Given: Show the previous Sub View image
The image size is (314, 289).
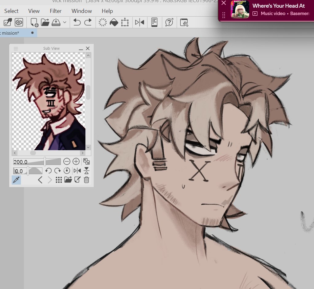Looking at the screenshot, I should (x=40, y=180).
